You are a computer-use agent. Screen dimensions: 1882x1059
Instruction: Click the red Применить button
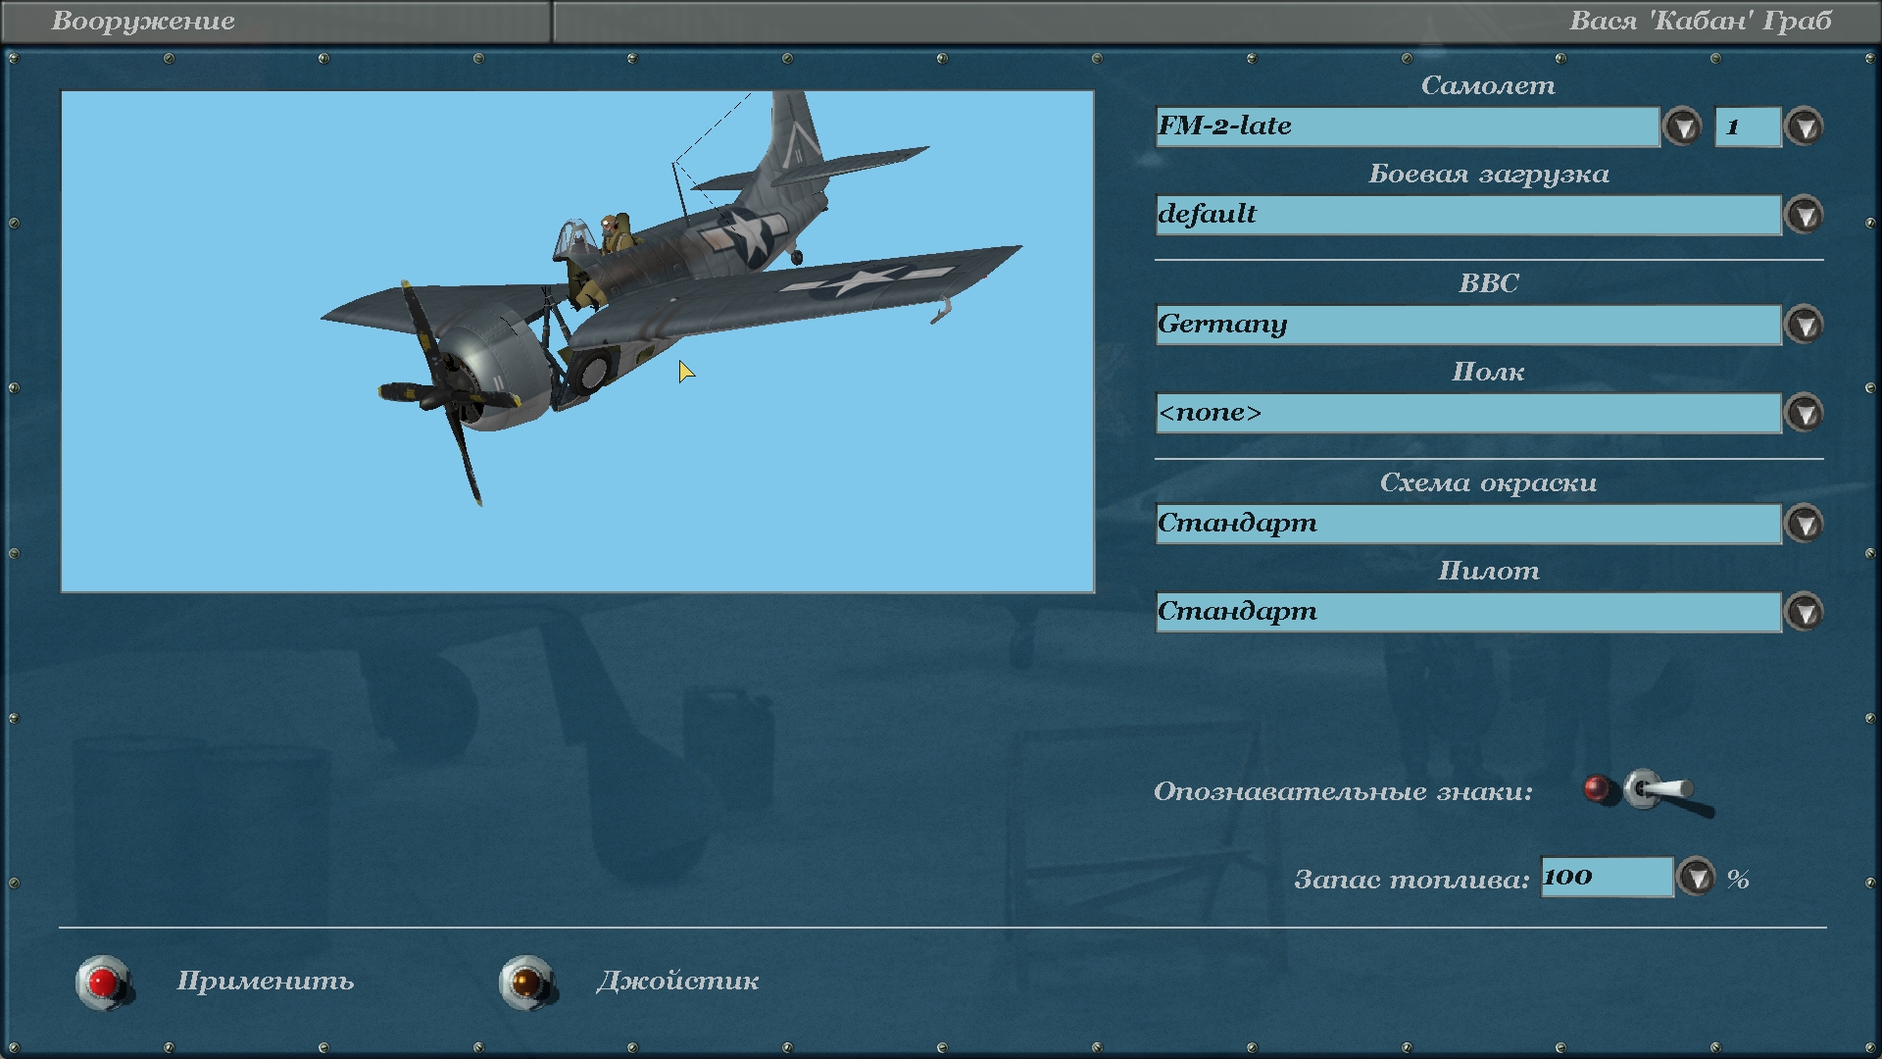[x=103, y=982]
